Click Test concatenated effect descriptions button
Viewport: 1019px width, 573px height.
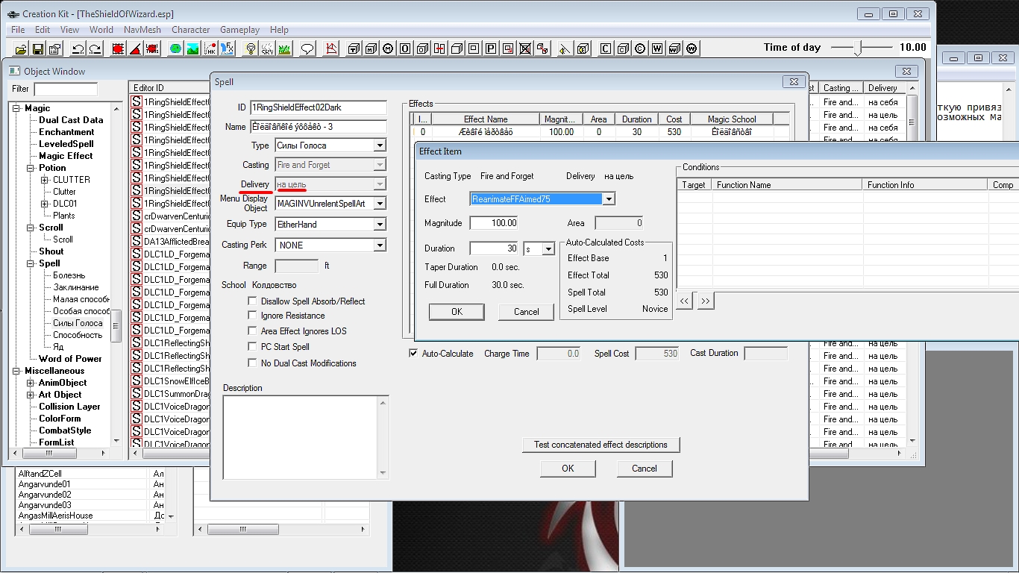point(601,445)
